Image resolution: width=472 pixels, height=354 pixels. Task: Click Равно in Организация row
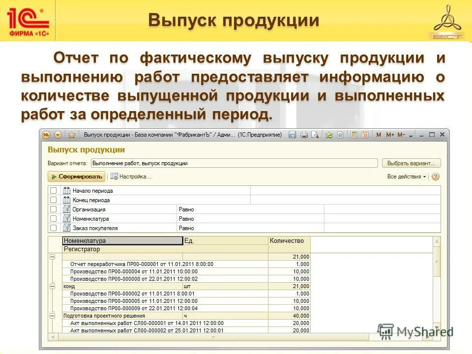(186, 209)
